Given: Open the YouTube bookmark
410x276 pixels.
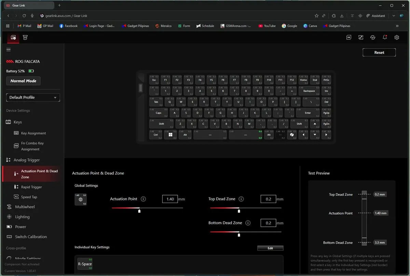Looking at the screenshot, I should pyautogui.click(x=267, y=26).
